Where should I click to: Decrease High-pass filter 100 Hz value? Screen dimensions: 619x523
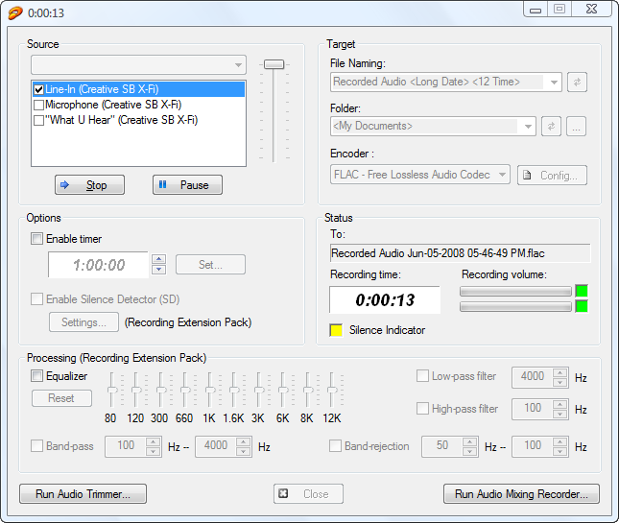559,414
